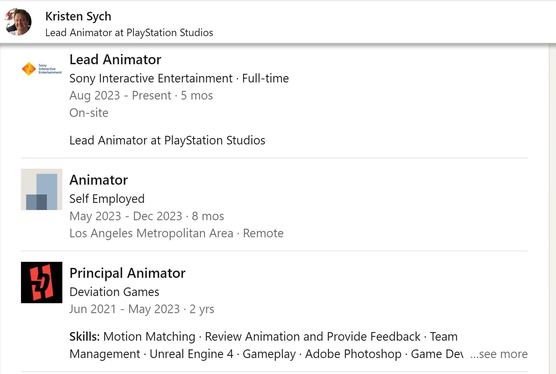Screen dimensions: 556x374
Task: Click Kristen Sych's profile photo
Action: (x=18, y=22)
